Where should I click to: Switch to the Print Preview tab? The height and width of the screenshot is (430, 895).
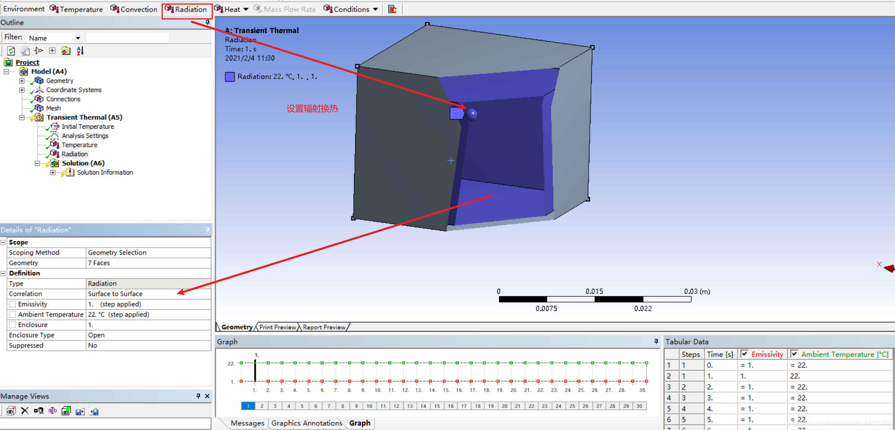277,327
